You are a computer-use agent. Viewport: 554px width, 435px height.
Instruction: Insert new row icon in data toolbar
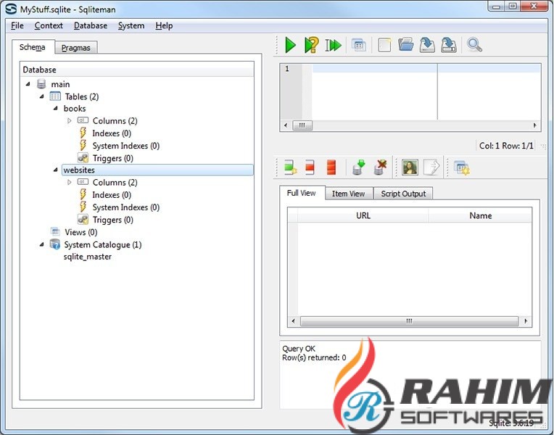click(291, 167)
